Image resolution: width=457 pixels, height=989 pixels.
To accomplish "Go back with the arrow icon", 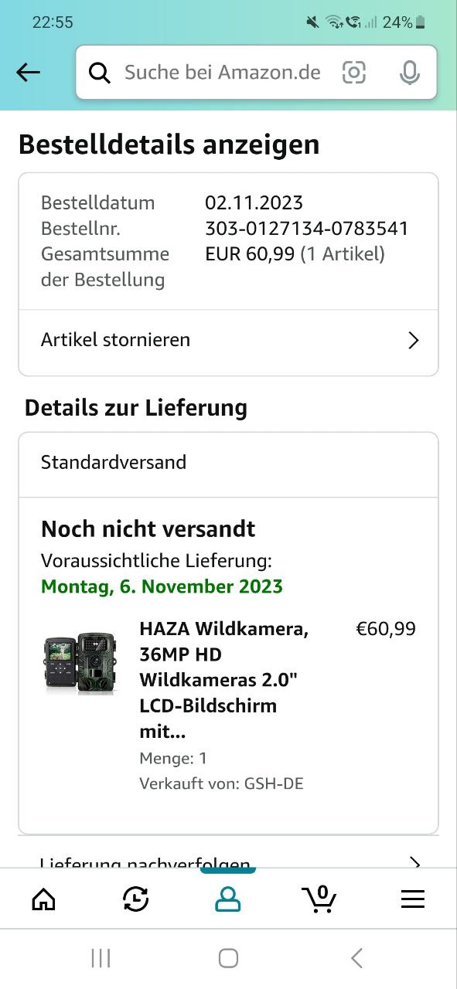I will 28,73.
